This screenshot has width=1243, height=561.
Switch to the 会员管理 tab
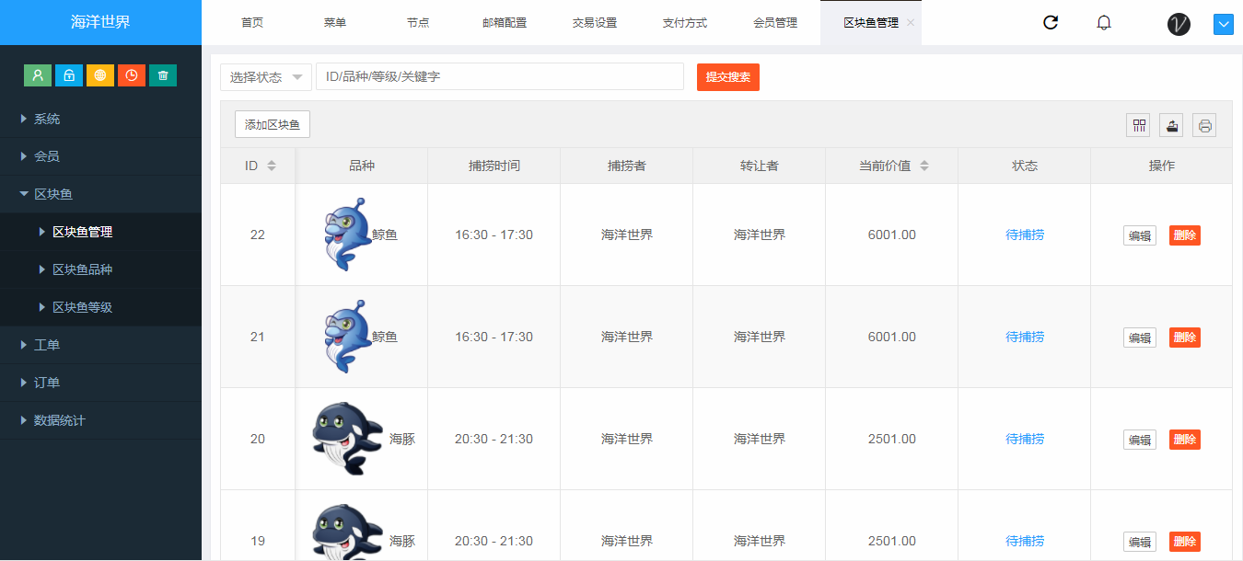(x=775, y=23)
